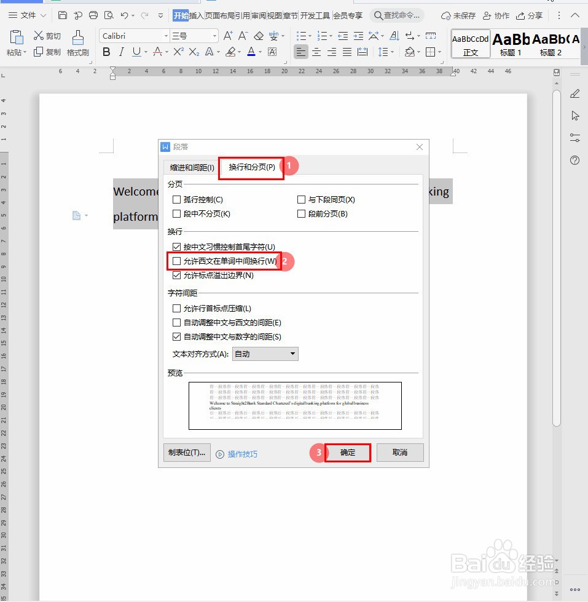Toggle 段中不分页(K) checkbox

(x=177, y=214)
